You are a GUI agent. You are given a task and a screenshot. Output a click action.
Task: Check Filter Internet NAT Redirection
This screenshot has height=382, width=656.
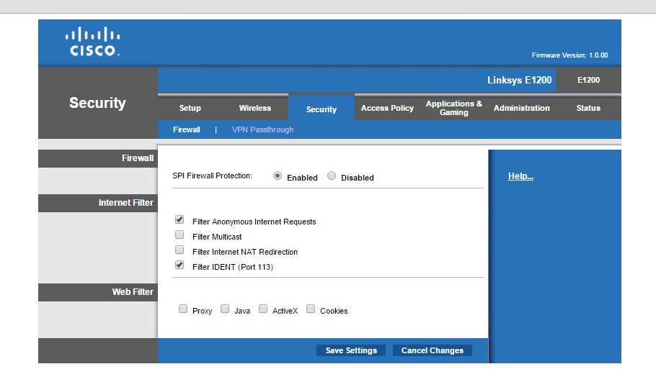tap(179, 250)
